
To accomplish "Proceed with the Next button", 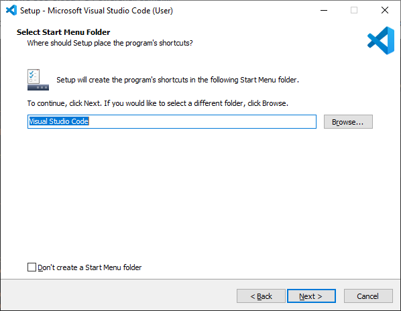I will (x=311, y=296).
